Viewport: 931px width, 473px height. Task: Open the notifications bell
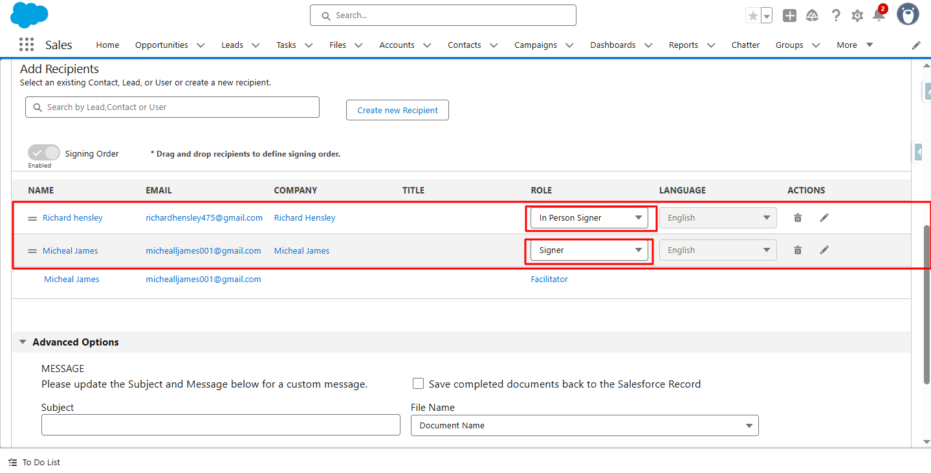coord(878,16)
